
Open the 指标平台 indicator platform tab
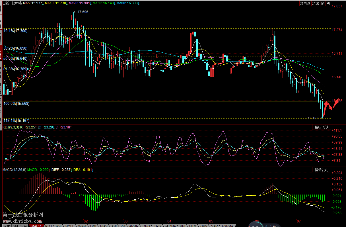pyautogui.click(x=20, y=226)
